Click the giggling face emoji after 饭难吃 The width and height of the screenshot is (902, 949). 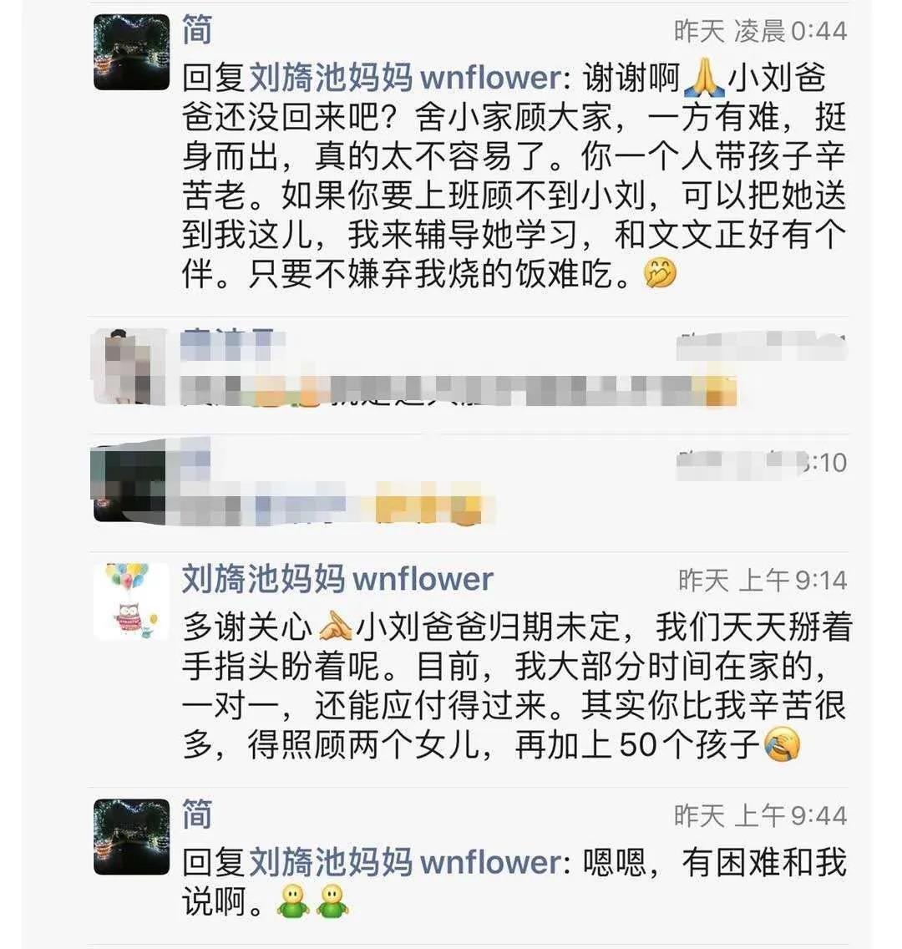pos(660,273)
